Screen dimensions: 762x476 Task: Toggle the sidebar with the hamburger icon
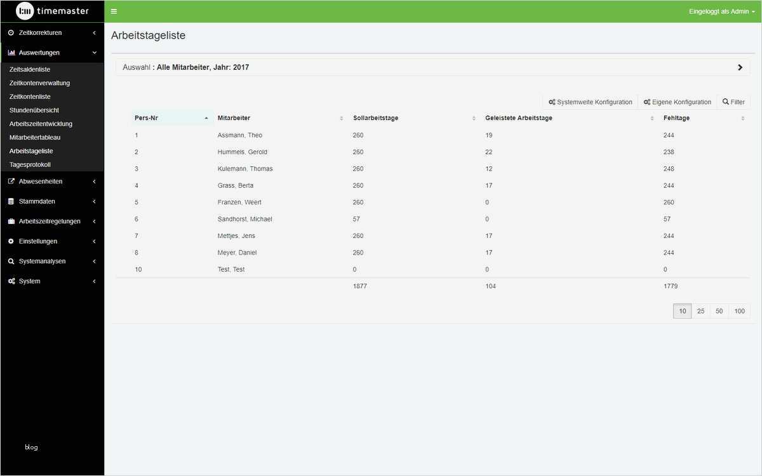coord(113,11)
